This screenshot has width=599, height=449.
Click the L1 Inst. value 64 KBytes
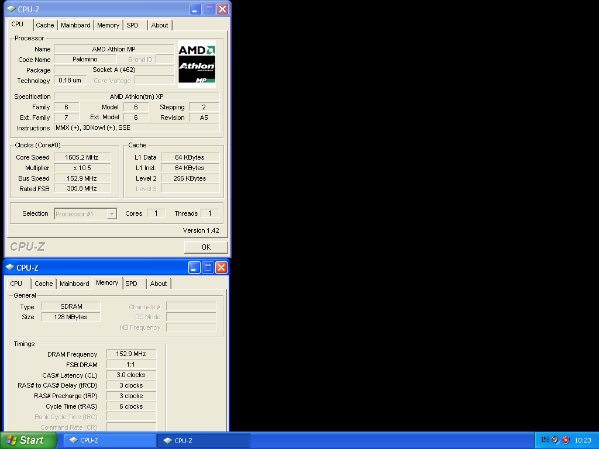point(190,168)
